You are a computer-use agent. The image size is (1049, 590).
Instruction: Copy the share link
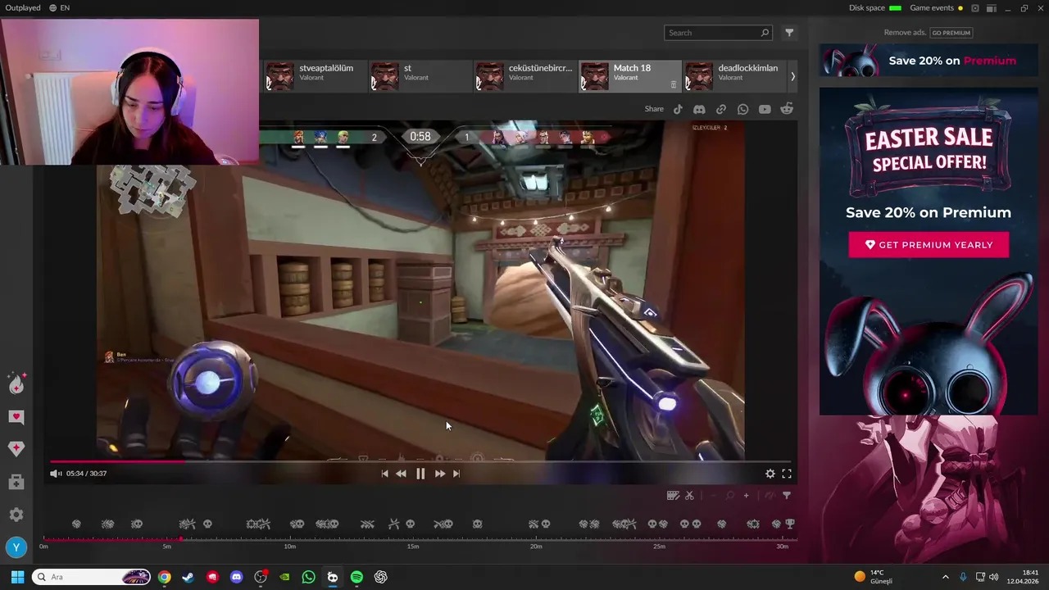pos(721,109)
